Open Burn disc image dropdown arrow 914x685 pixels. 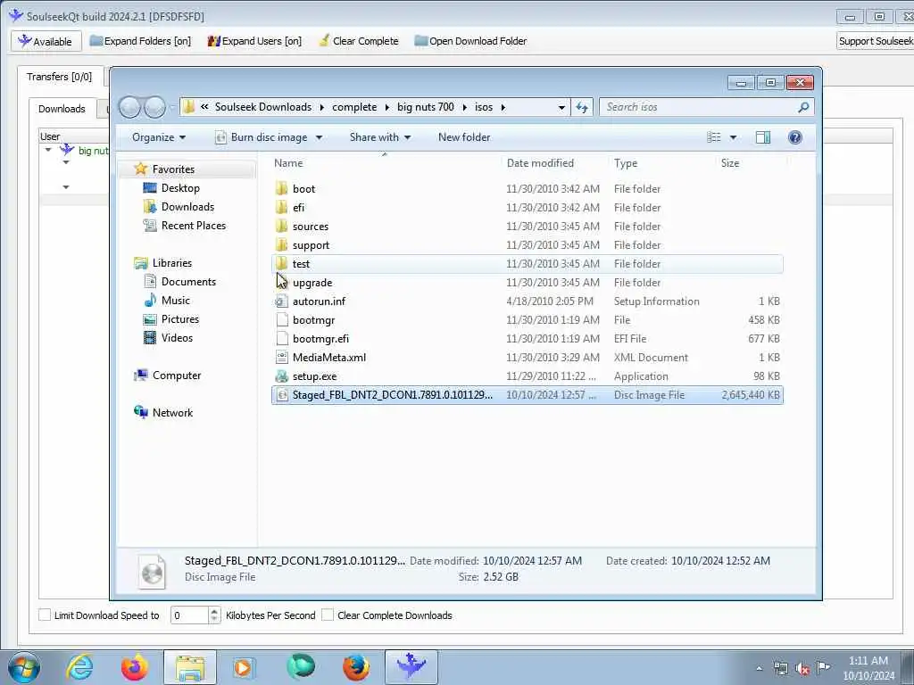pyautogui.click(x=319, y=138)
